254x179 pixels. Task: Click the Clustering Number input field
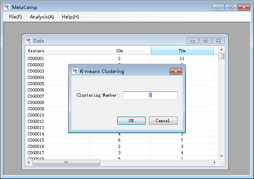pyautogui.click(x=150, y=95)
